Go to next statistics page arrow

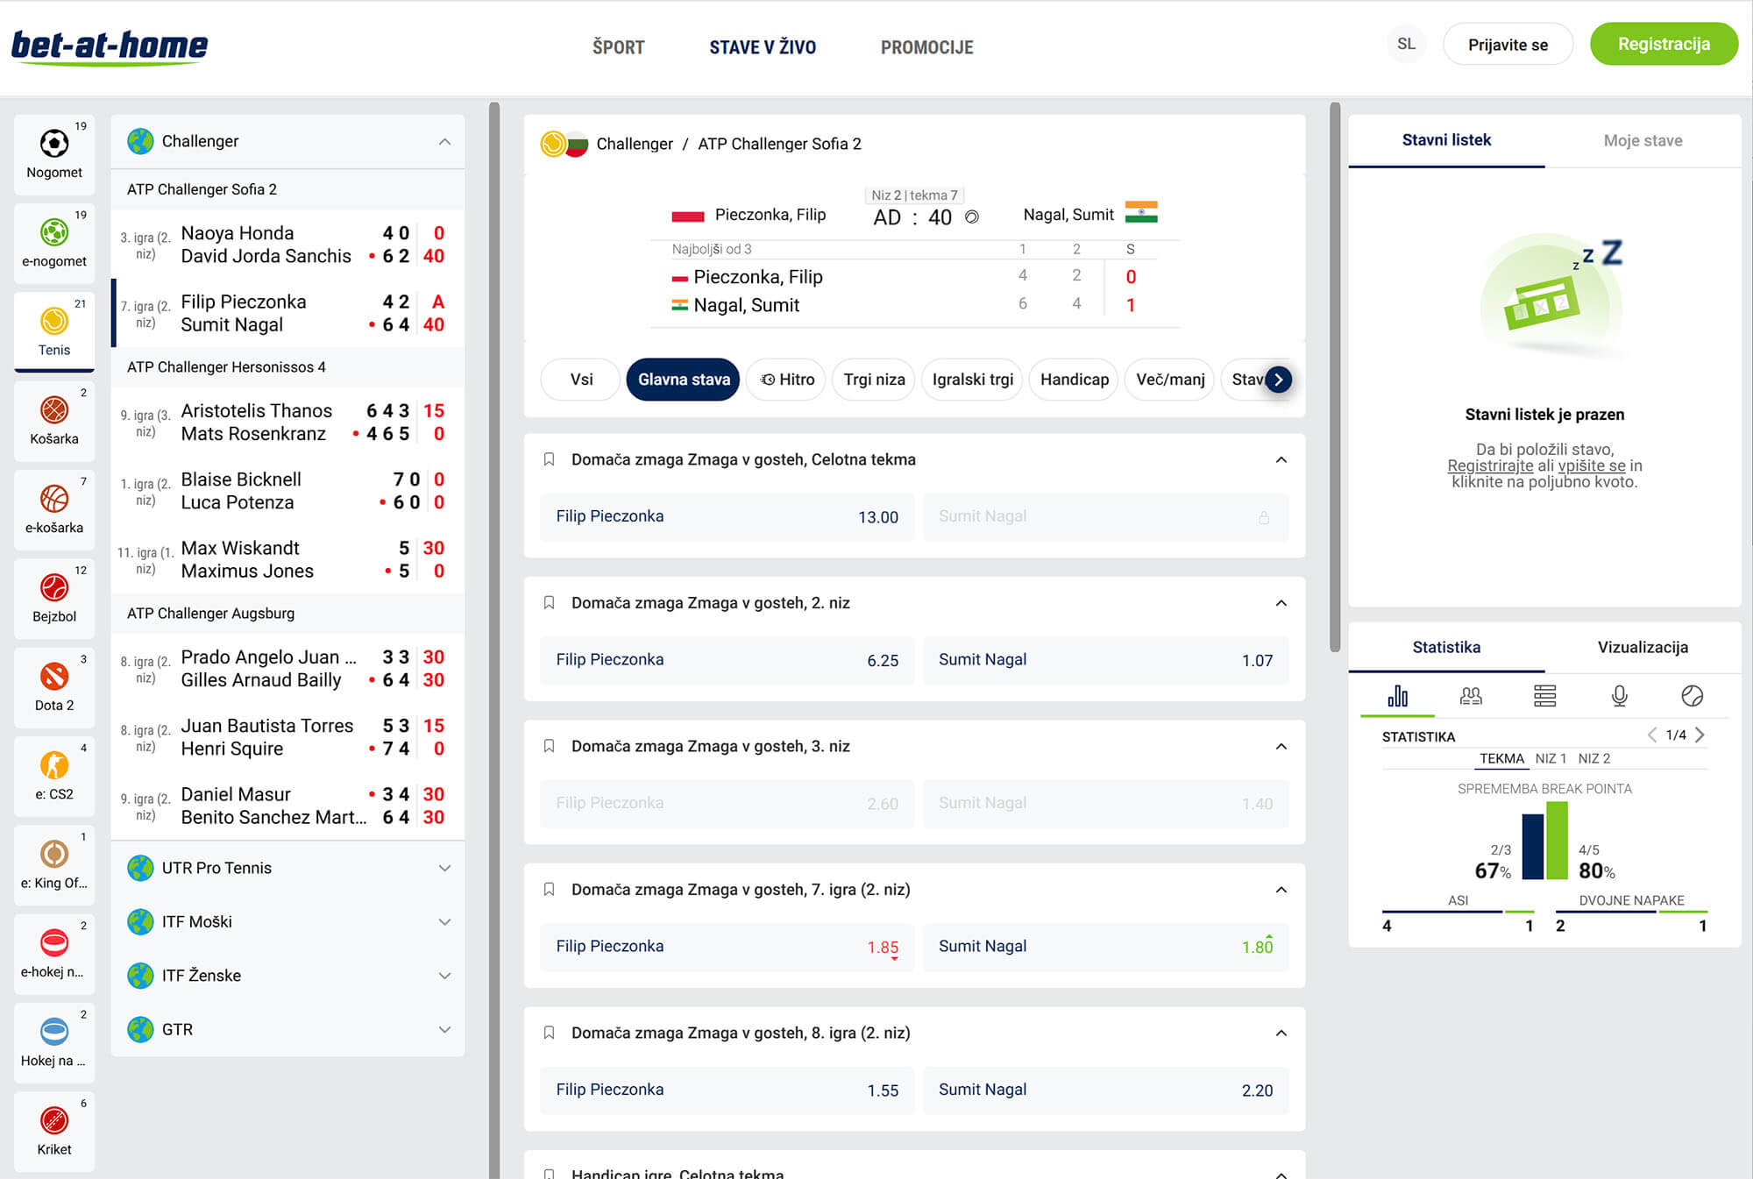click(x=1700, y=735)
